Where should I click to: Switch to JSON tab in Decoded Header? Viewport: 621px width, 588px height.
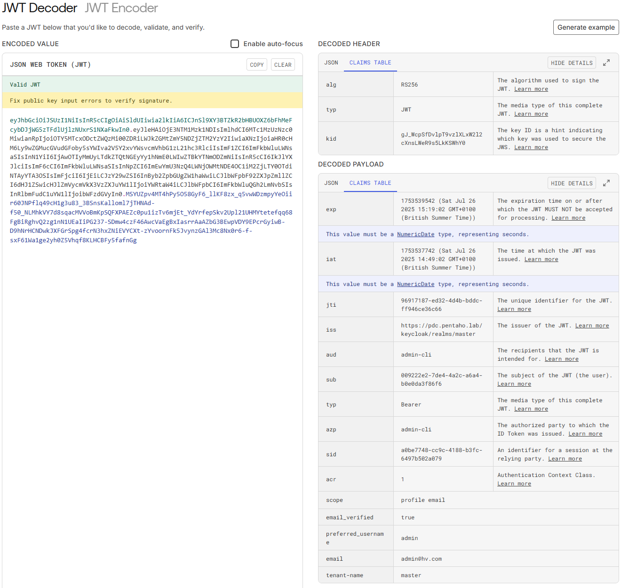coord(331,63)
